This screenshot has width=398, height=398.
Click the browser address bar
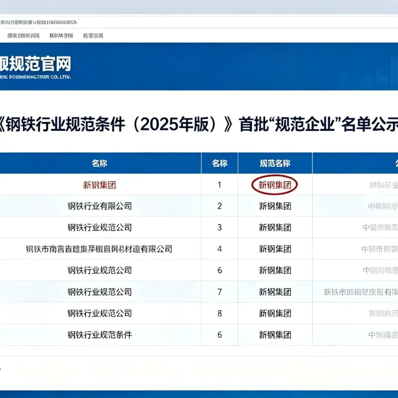(x=198, y=22)
